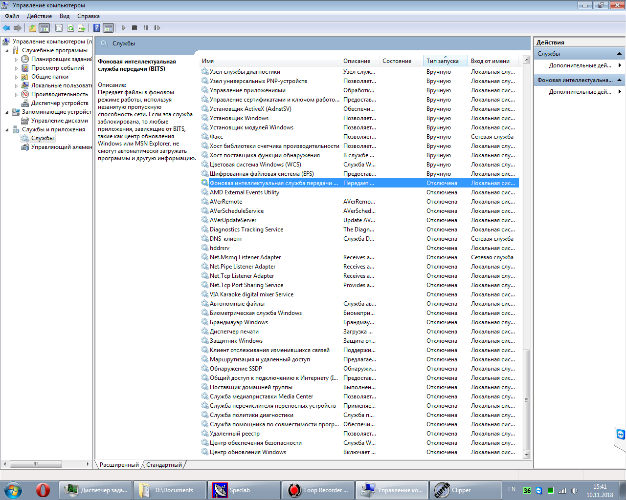Go up one level with the folder icon

(33, 28)
